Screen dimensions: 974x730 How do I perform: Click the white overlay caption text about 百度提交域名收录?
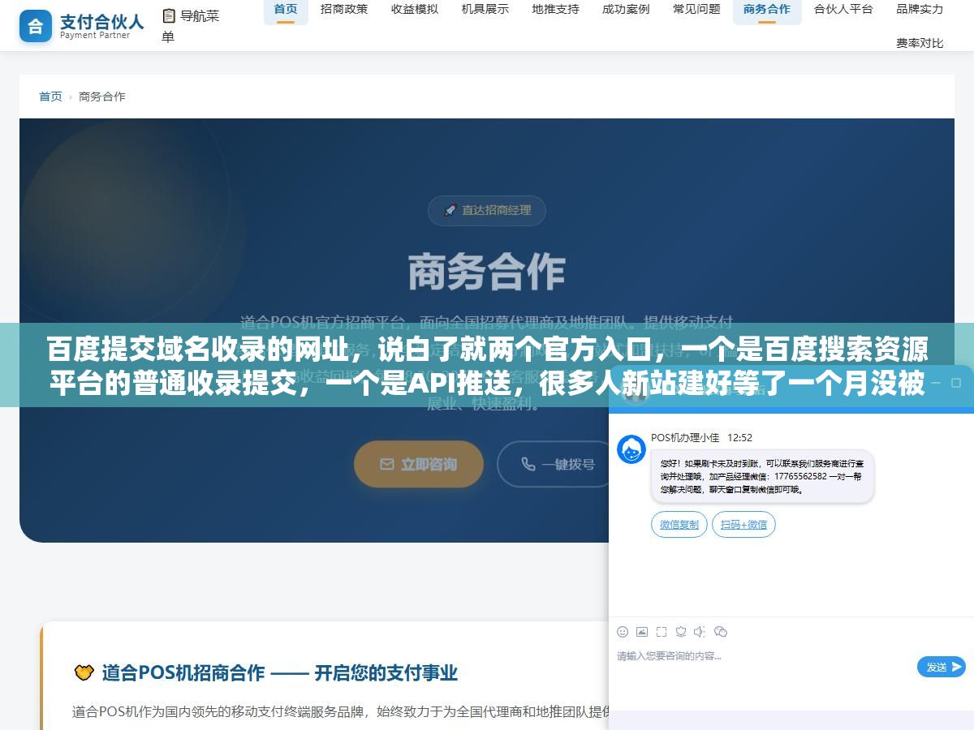[487, 365]
